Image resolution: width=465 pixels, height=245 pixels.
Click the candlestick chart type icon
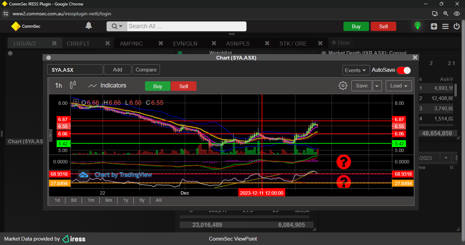coord(73,85)
